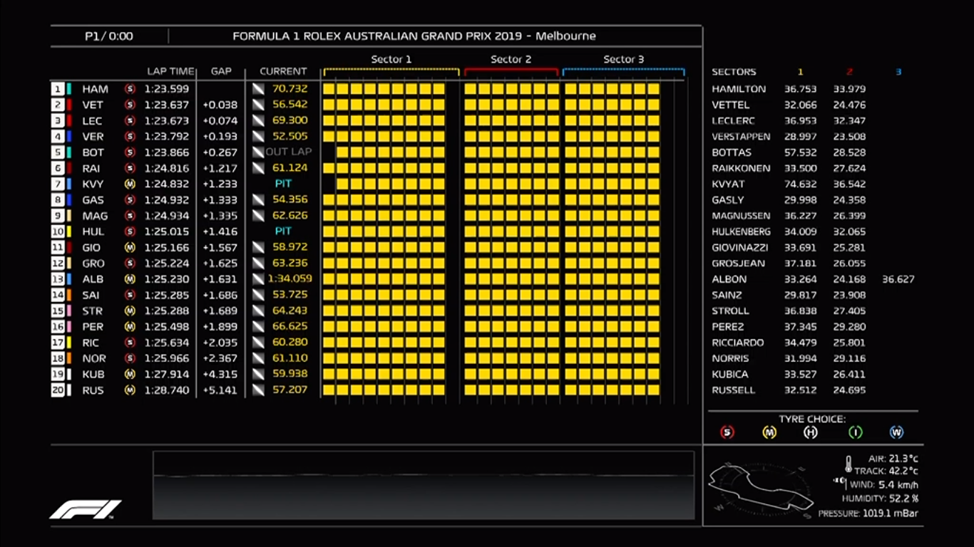
Task: Click STR's medium tyre icon
Action: [130, 311]
